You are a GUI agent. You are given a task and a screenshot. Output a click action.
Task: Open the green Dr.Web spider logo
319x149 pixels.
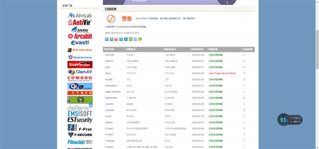click(80, 100)
